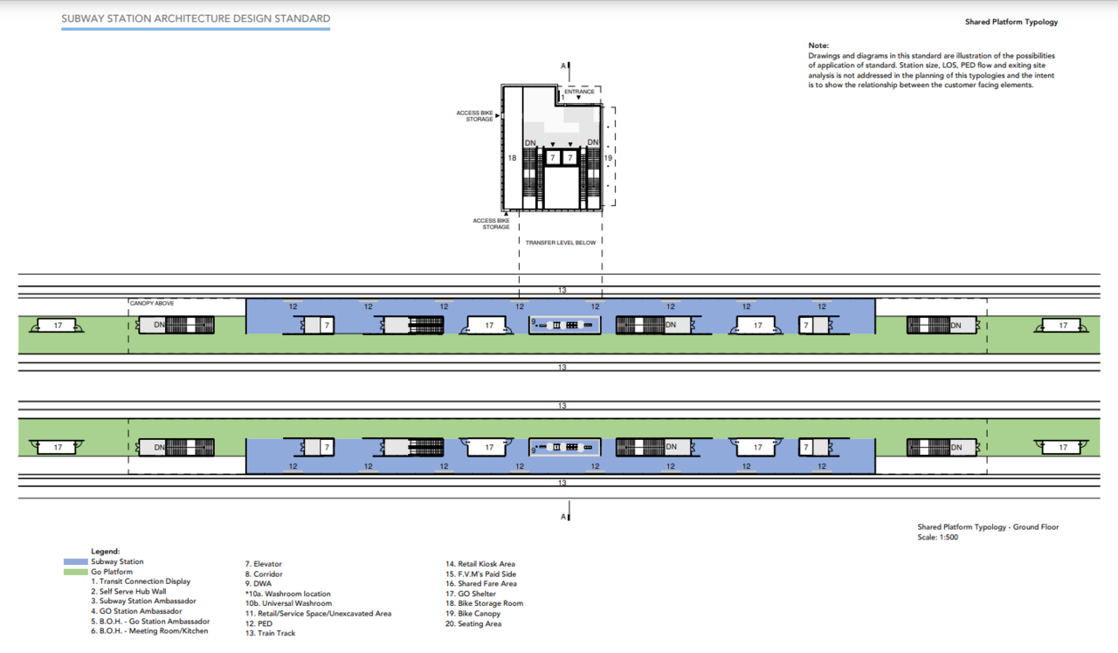Click section marker A below the bottom tracks
Screen dimensions: 1118x653
tap(564, 517)
